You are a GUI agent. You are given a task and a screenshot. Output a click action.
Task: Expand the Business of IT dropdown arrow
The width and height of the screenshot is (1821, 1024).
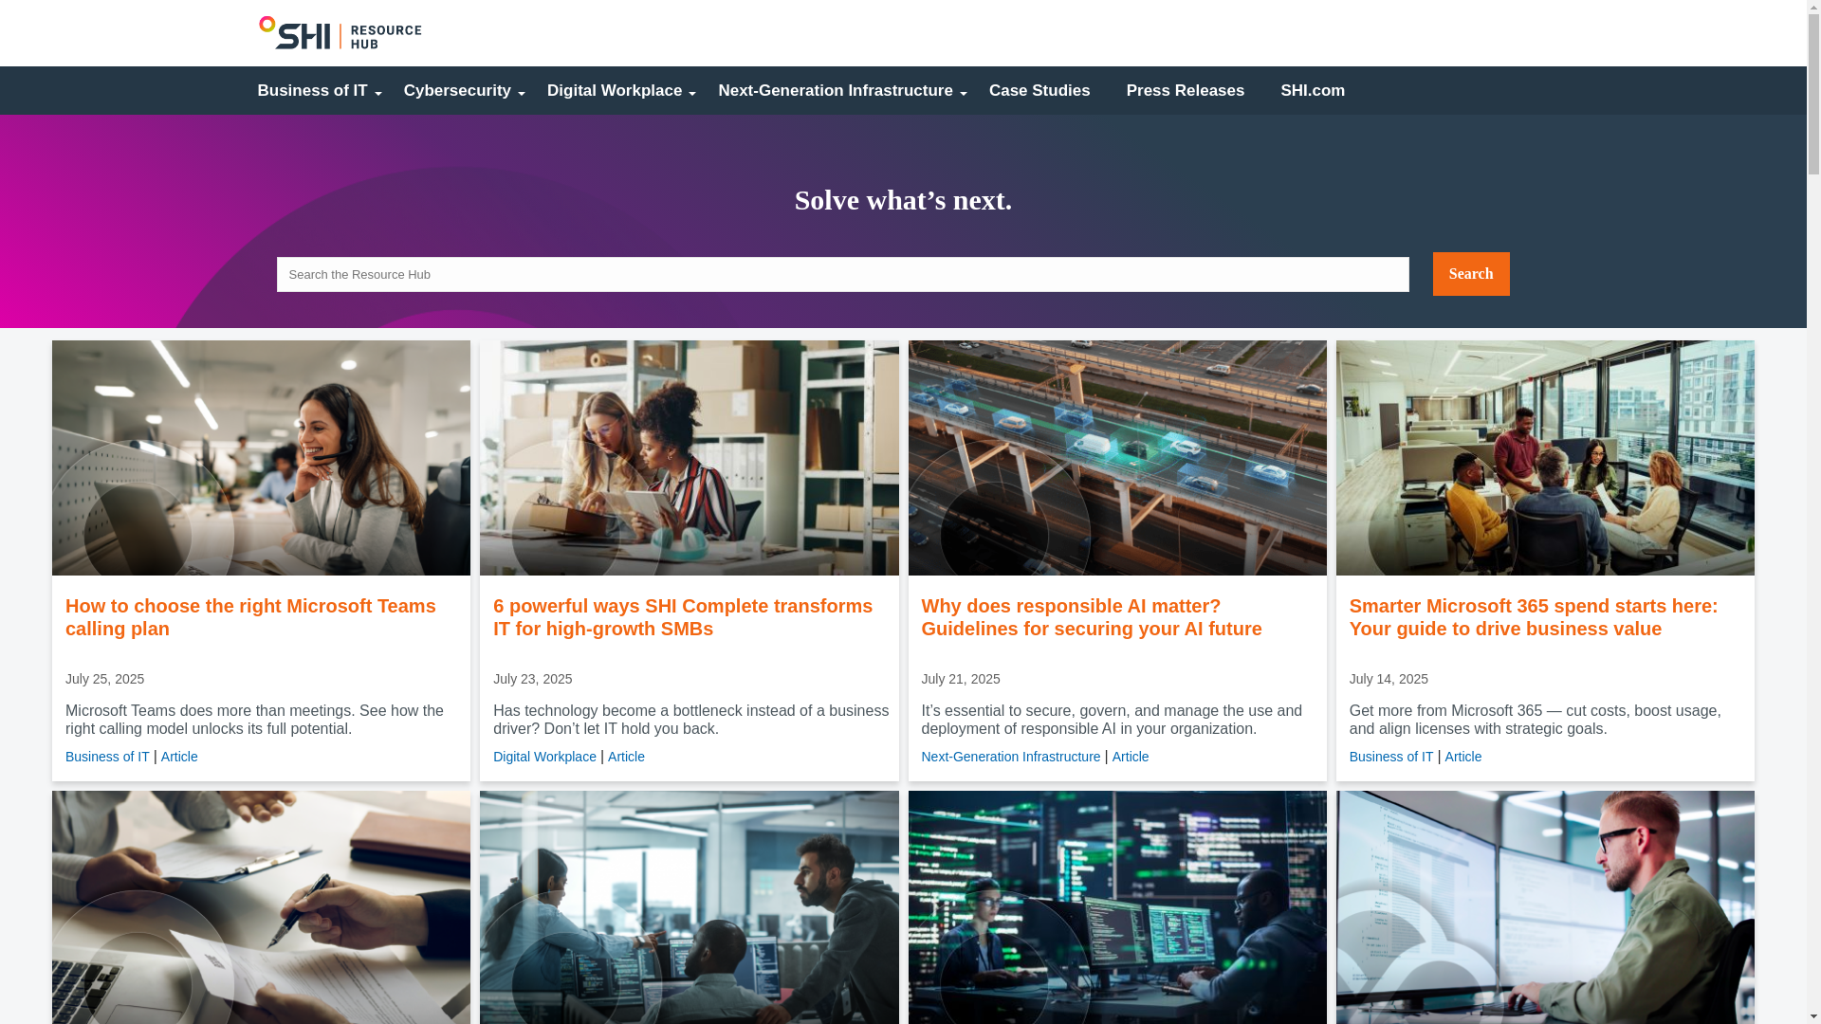click(377, 93)
